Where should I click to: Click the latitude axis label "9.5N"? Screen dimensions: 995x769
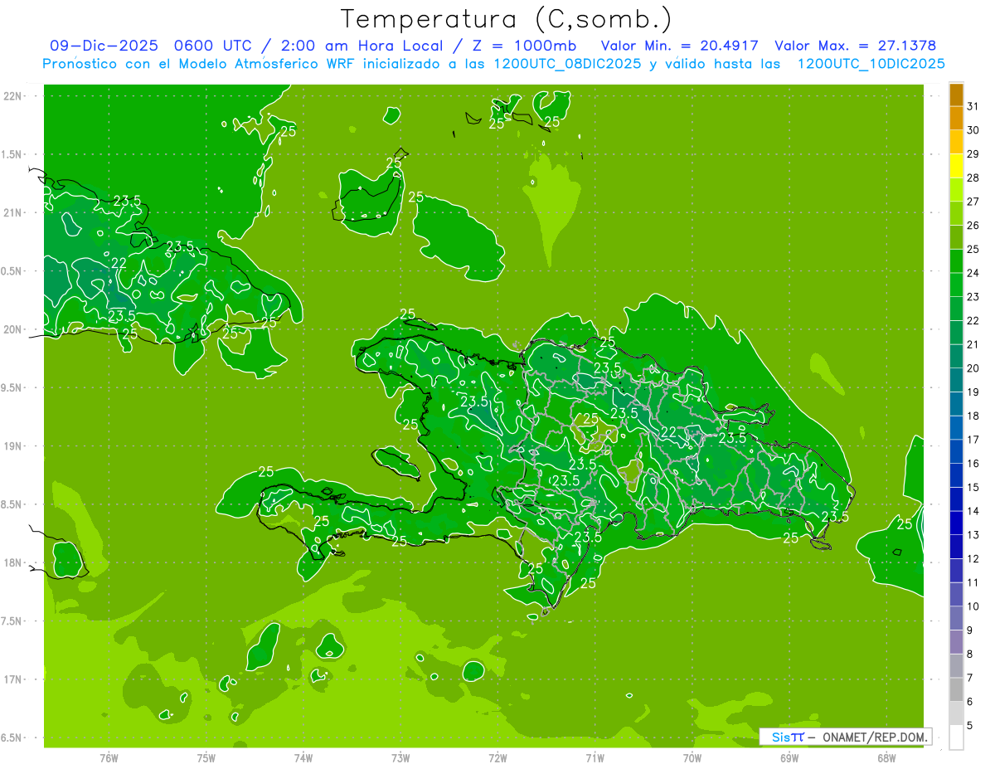12,387
